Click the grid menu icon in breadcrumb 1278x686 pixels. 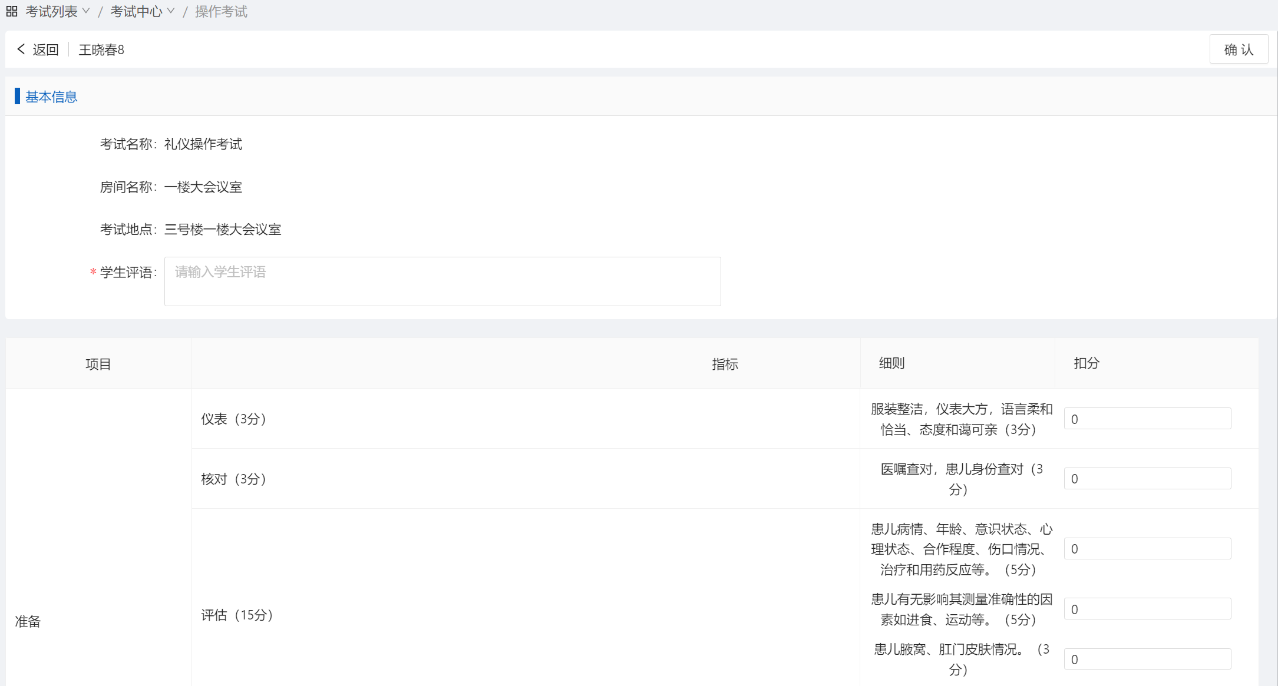coord(12,11)
